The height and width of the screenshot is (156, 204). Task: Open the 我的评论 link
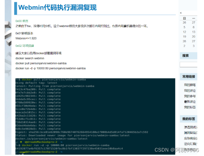(x=190, y=90)
